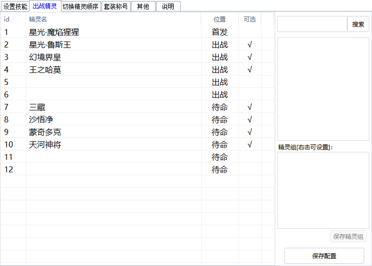Toggle the 可选 checkmark for 沙悟净
Screen dimensions: 372x266
[250, 119]
